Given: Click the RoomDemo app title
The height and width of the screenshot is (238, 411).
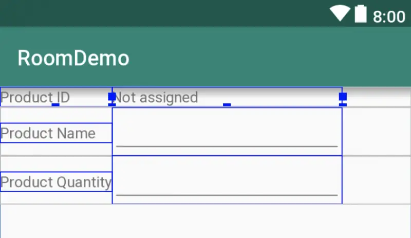Looking at the screenshot, I should click(73, 59).
